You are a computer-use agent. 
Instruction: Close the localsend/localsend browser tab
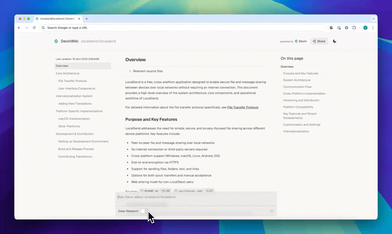79,19
